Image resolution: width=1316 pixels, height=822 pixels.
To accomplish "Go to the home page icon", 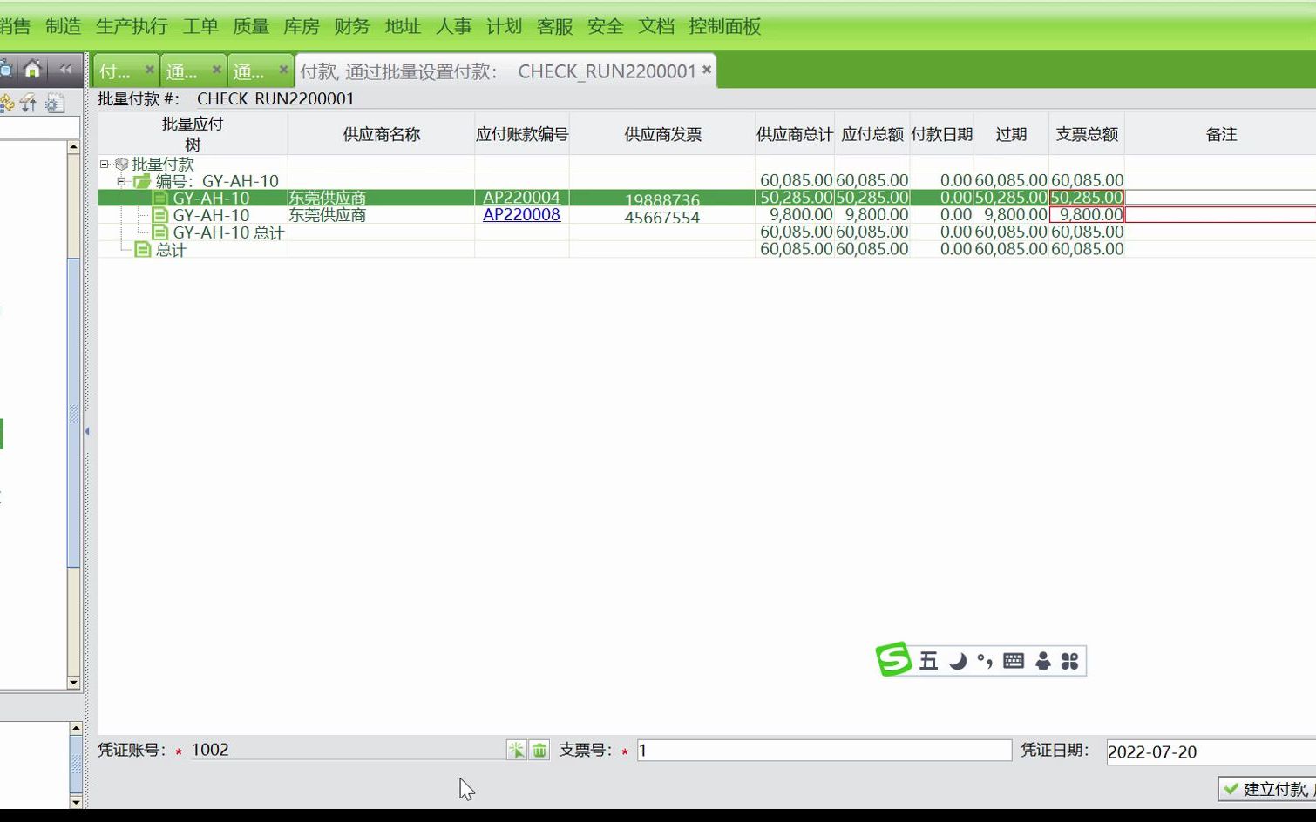I will pos(33,70).
